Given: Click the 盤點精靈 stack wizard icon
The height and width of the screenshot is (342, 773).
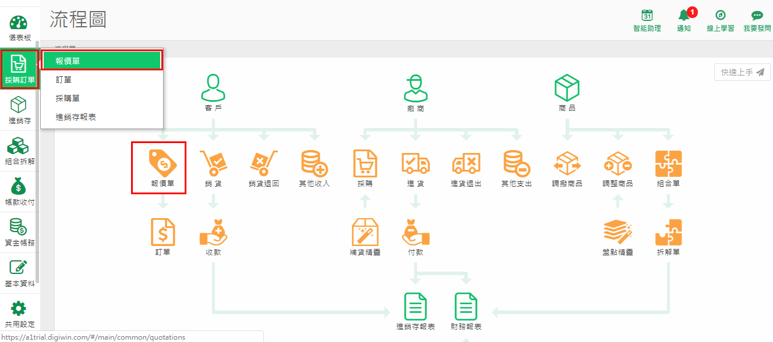Looking at the screenshot, I should [x=617, y=232].
